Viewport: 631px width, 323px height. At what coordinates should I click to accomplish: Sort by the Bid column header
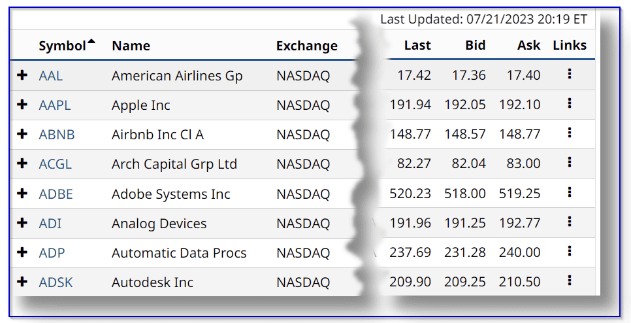(x=475, y=45)
